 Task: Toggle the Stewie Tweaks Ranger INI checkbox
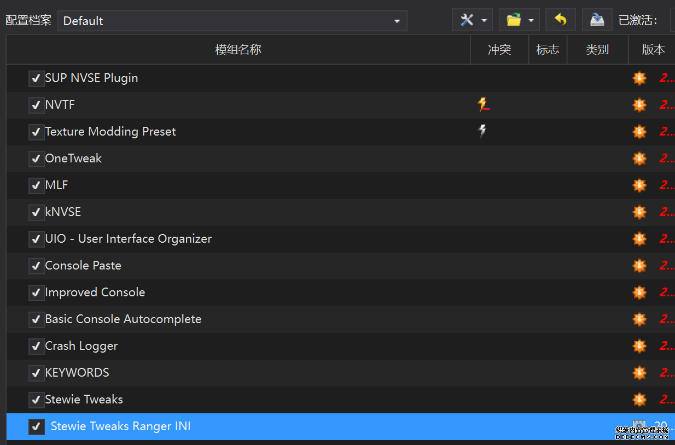pos(36,426)
